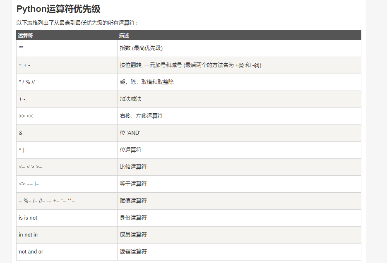Select the '等于运算符' description cell
Viewport: 387px width, 263px height.
pyautogui.click(x=239, y=184)
